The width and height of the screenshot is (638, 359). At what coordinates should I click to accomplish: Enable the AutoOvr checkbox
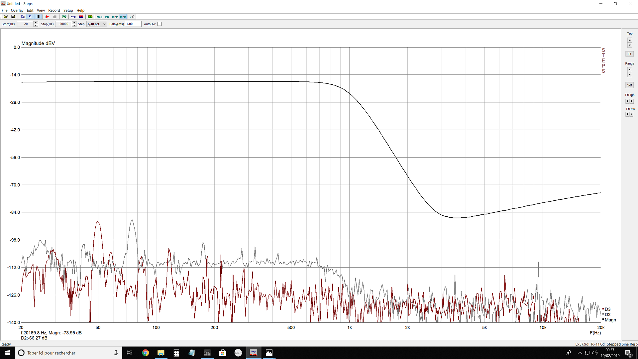tap(159, 24)
